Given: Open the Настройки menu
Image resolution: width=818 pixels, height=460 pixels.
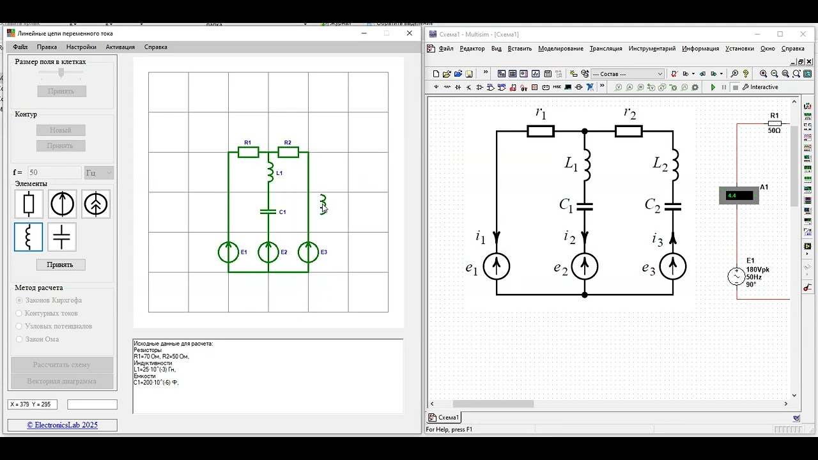Looking at the screenshot, I should tap(81, 47).
